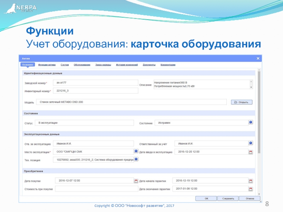Close the Актив dialog window

click(x=258, y=58)
